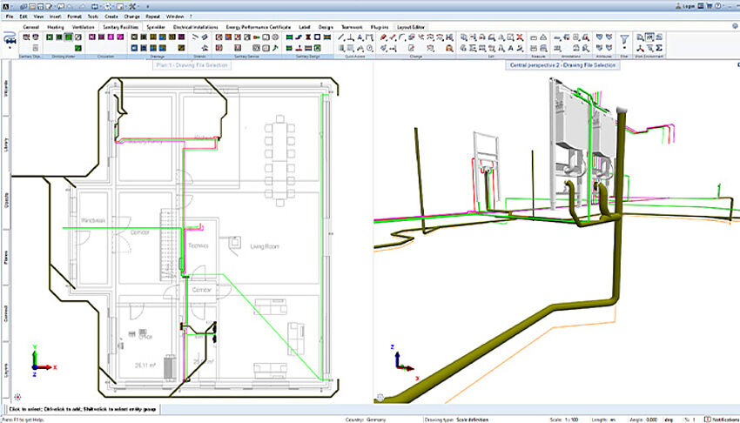
Task: Open the Layers side panel
Action: click(x=6, y=370)
